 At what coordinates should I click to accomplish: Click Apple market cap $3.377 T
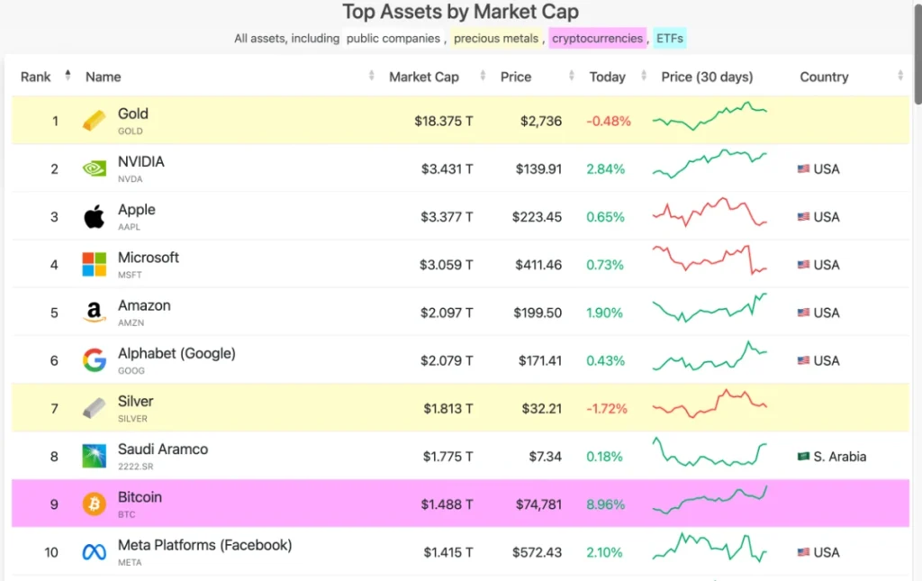click(447, 217)
